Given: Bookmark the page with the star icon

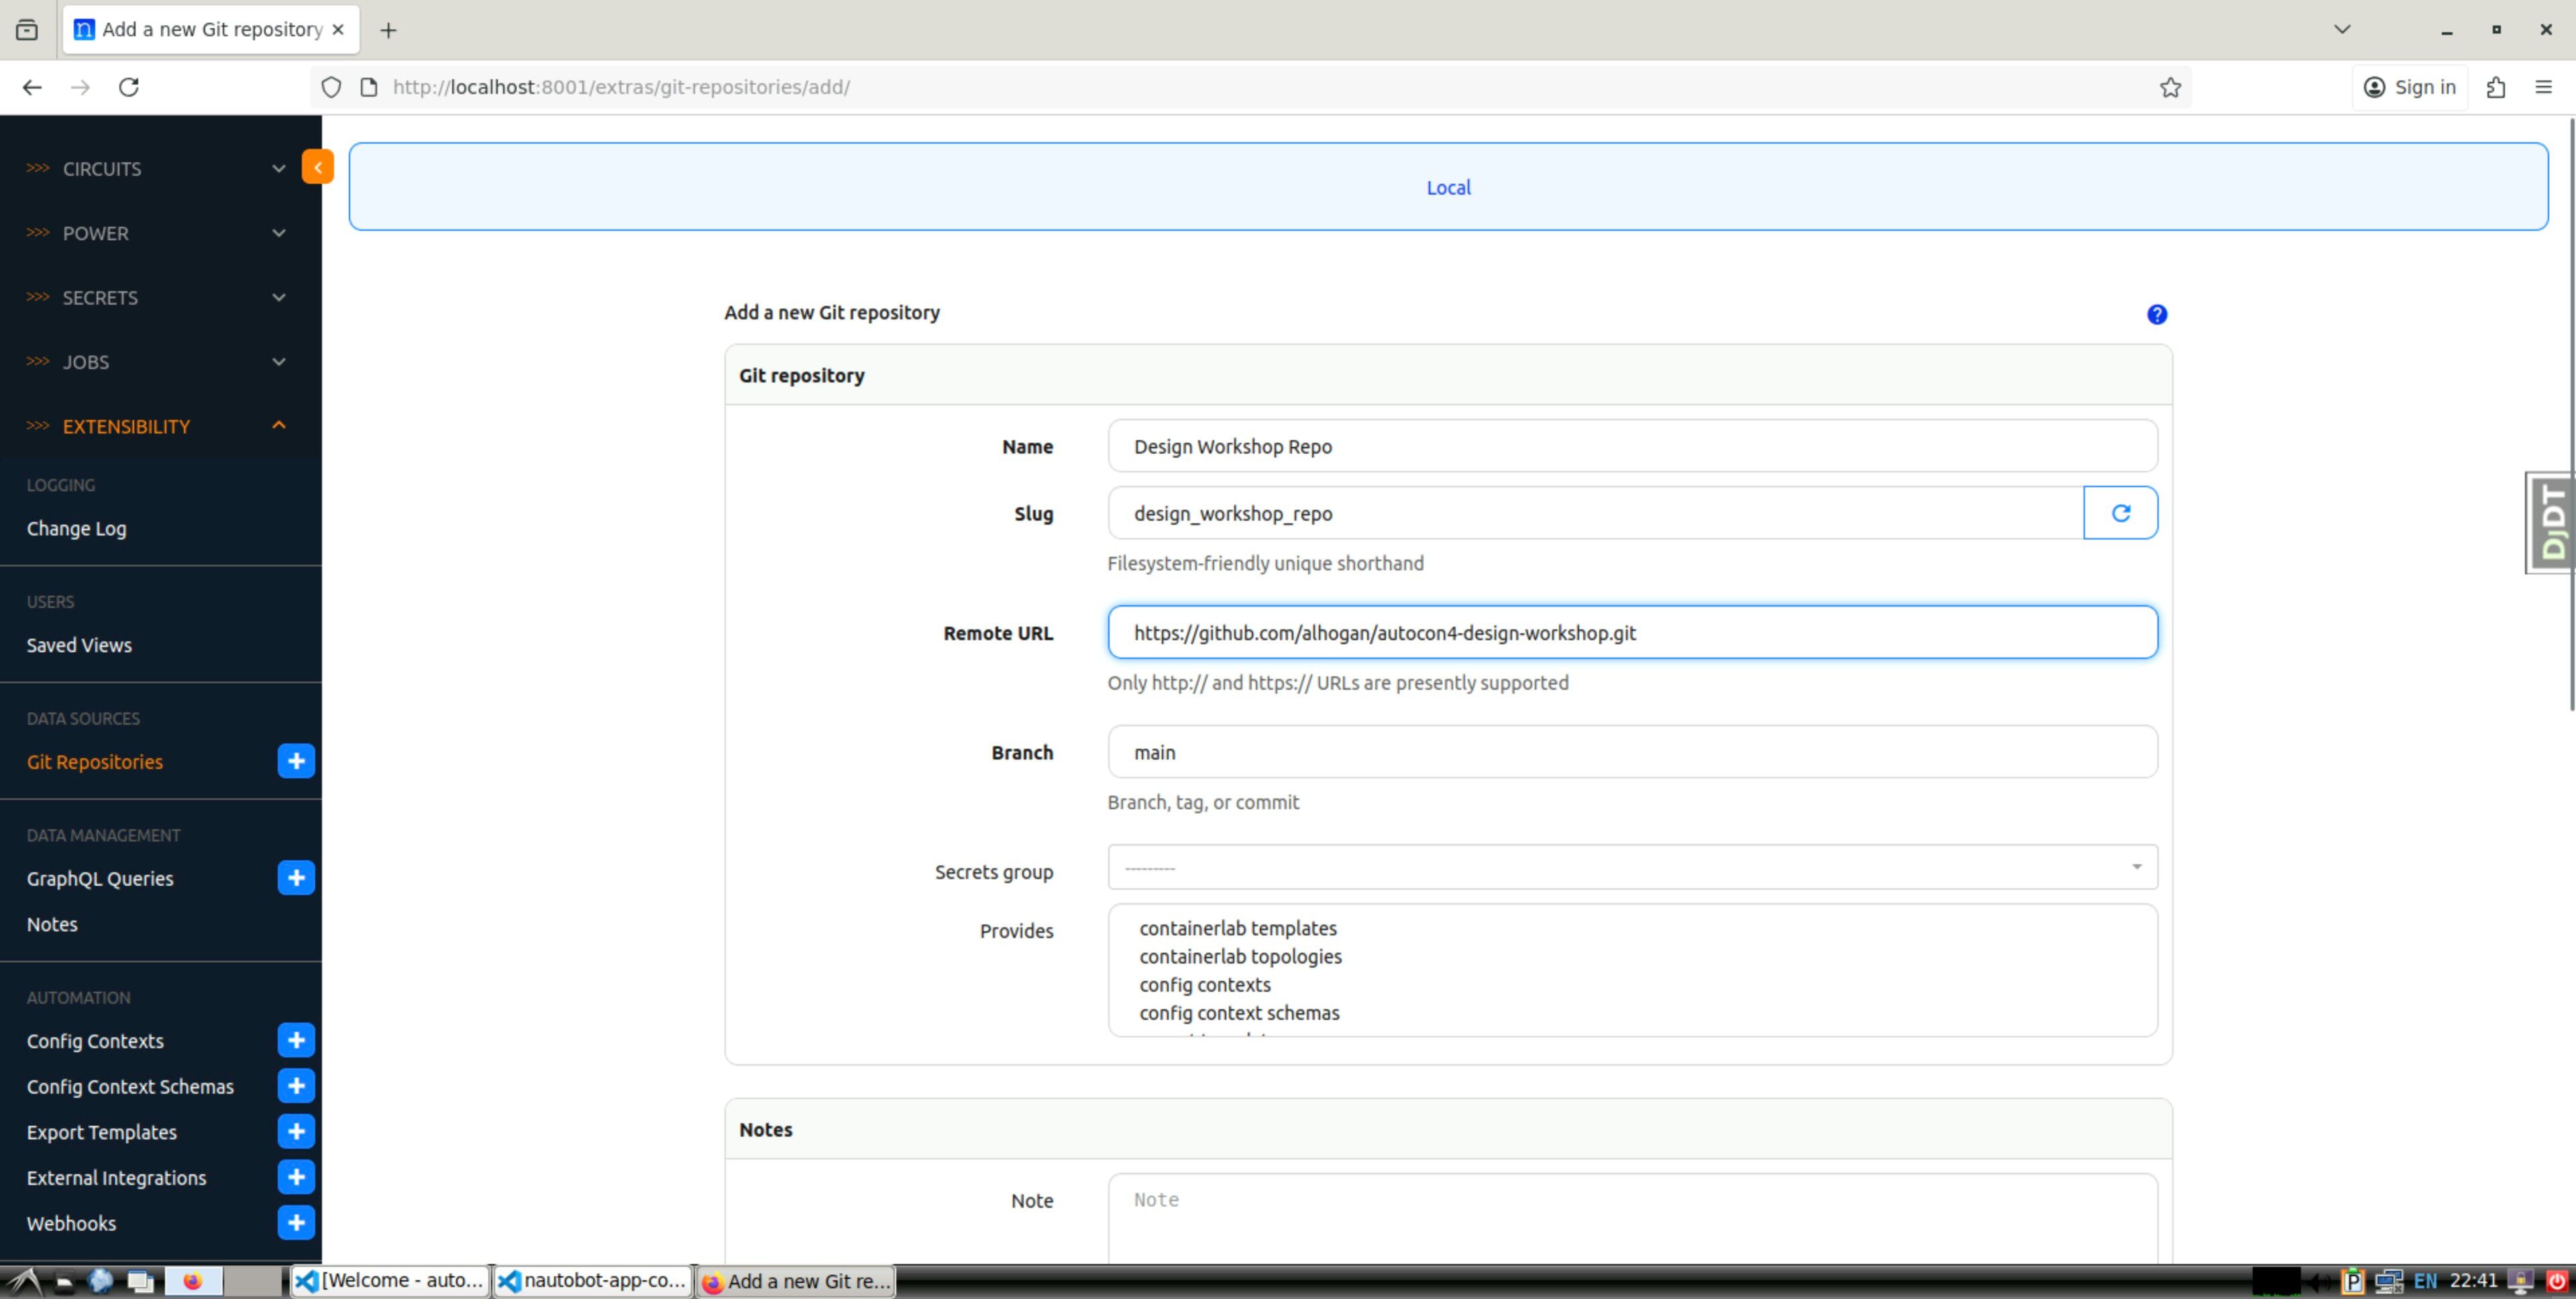Looking at the screenshot, I should (2169, 87).
